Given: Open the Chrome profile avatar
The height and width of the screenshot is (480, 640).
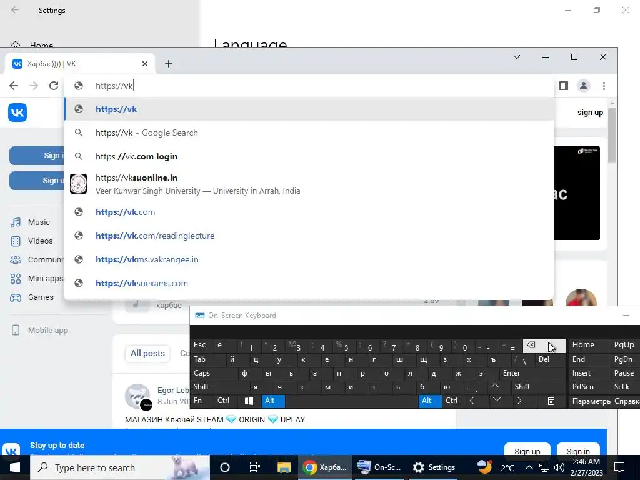Looking at the screenshot, I should pos(584,86).
